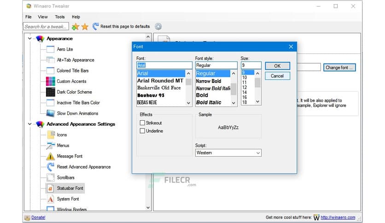
Task: Click tree panel scroll up arrow
Action: click(x=148, y=37)
